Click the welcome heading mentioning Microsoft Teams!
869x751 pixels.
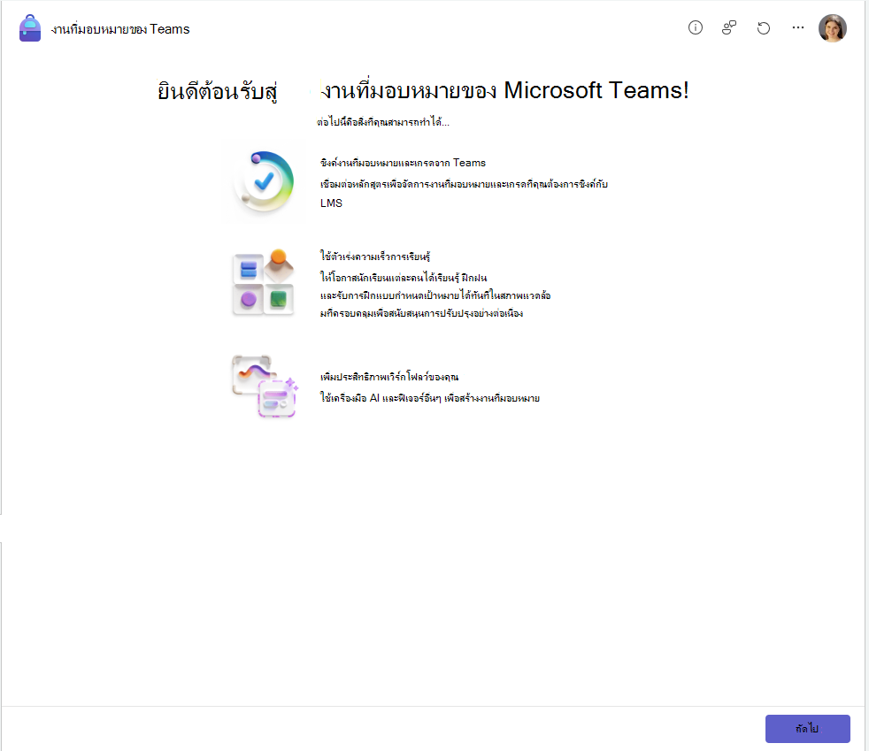(423, 90)
